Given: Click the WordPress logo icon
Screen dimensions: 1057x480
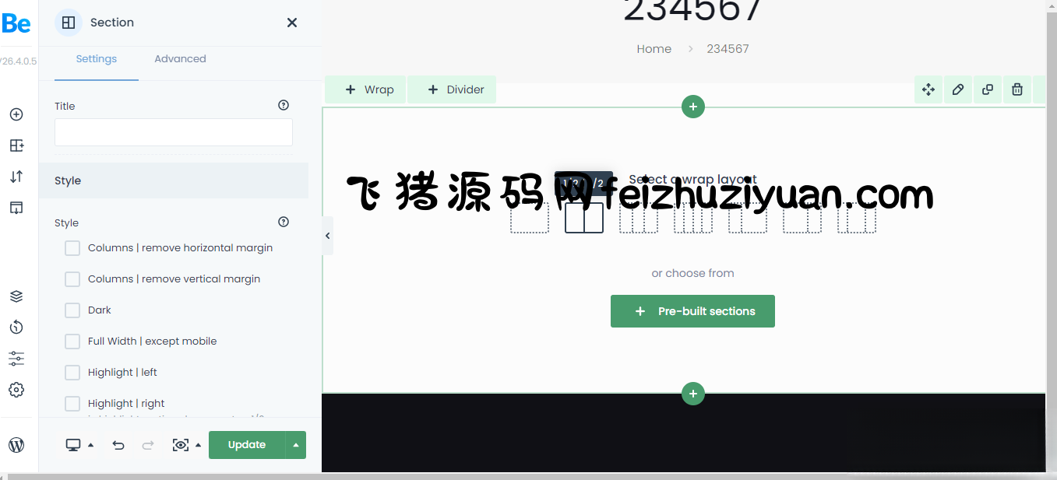Looking at the screenshot, I should click(16, 444).
